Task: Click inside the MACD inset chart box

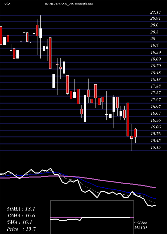Action: pyautogui.click(x=92, y=217)
